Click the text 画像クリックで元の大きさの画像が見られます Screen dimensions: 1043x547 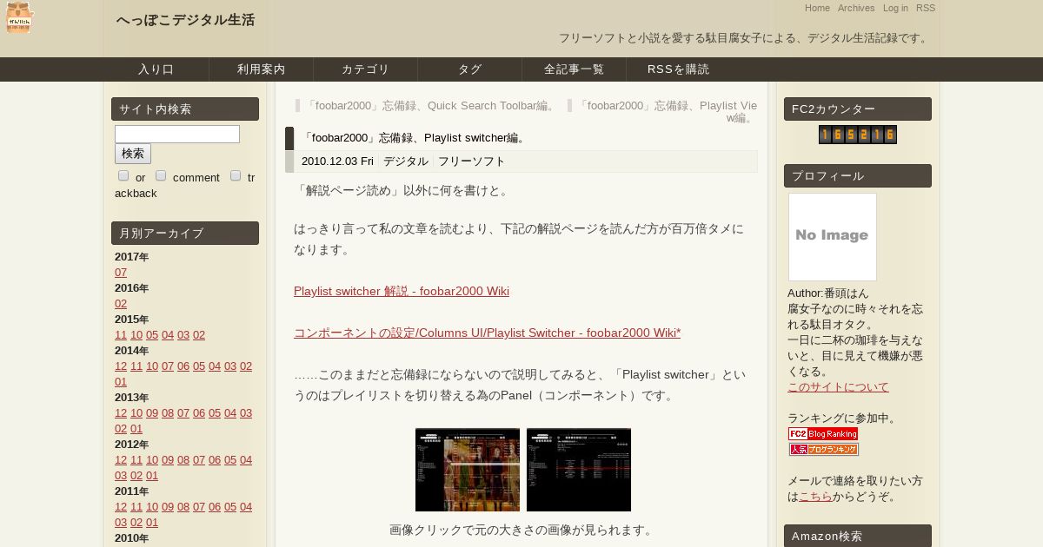click(522, 530)
